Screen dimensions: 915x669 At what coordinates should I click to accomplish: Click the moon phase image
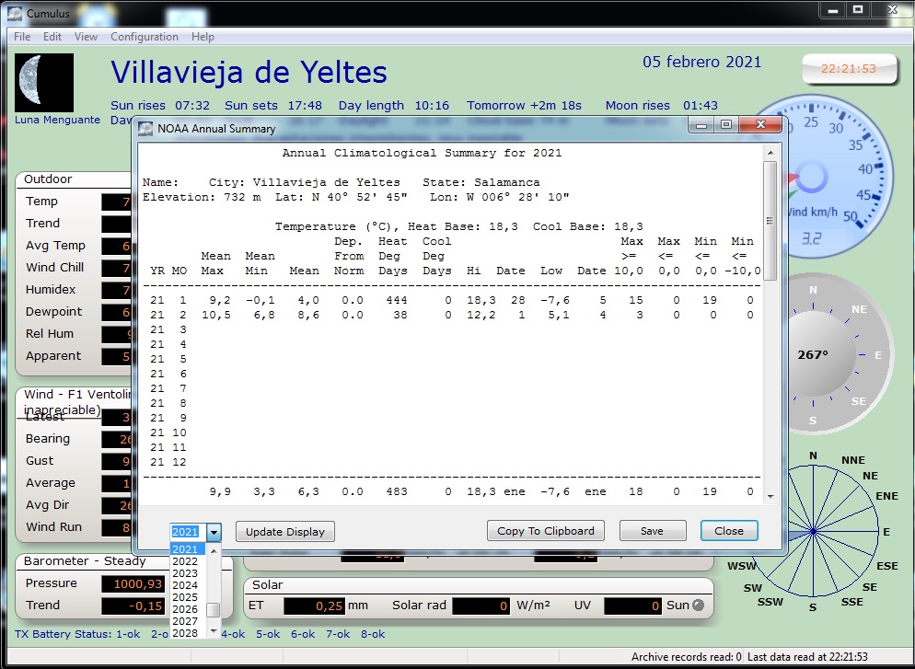click(x=44, y=82)
